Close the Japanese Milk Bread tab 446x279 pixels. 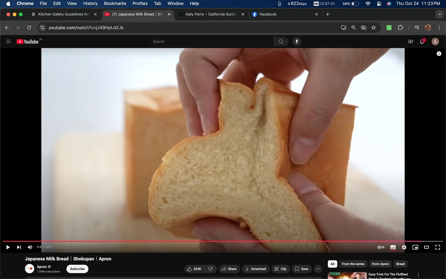coord(169,14)
